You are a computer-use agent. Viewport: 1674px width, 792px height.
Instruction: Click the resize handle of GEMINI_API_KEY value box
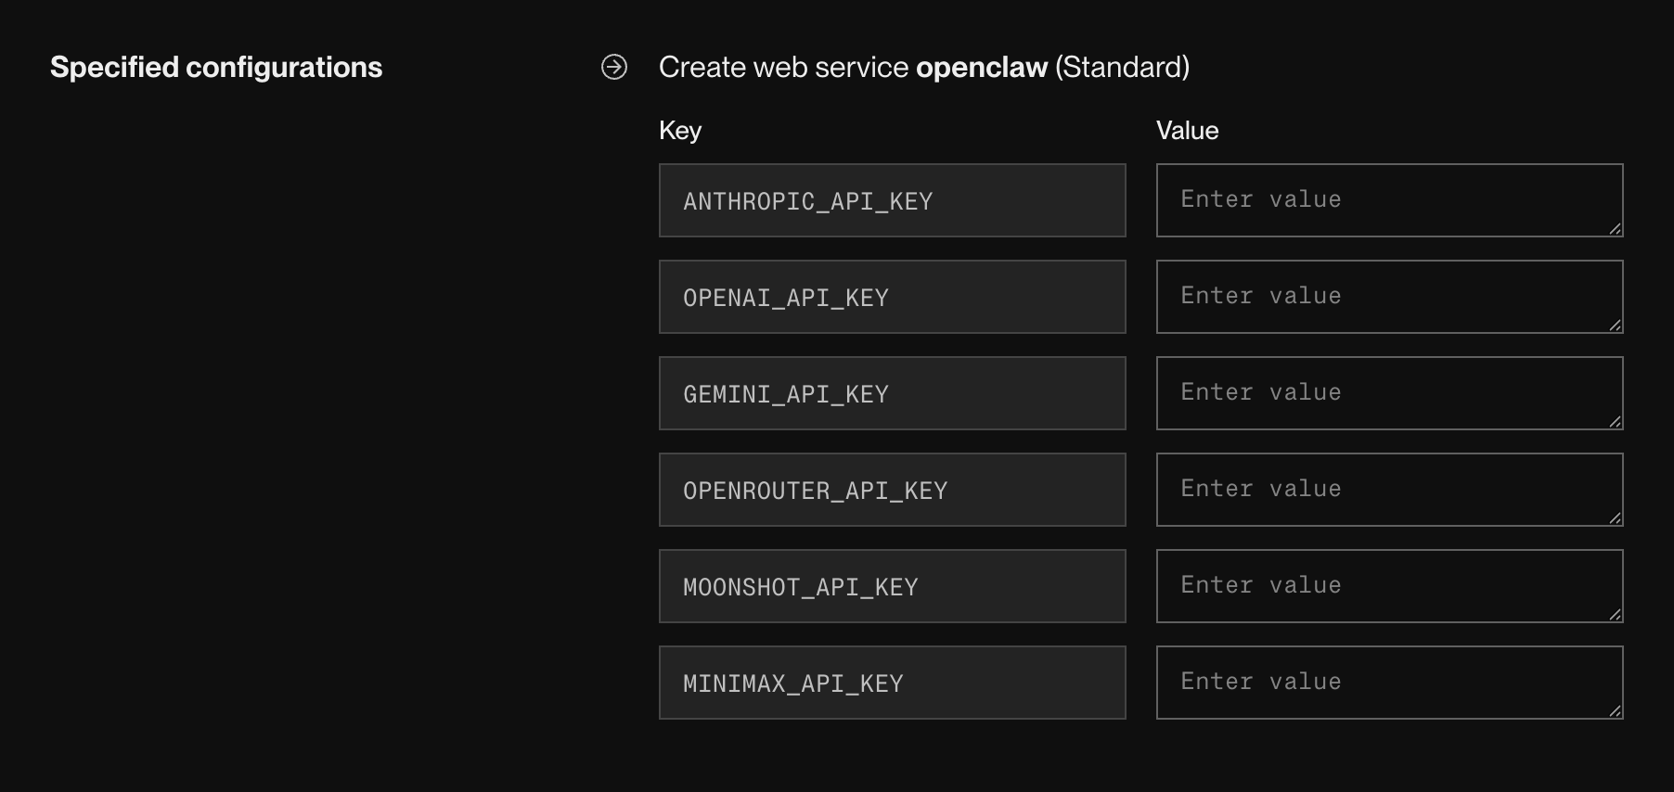click(x=1616, y=422)
